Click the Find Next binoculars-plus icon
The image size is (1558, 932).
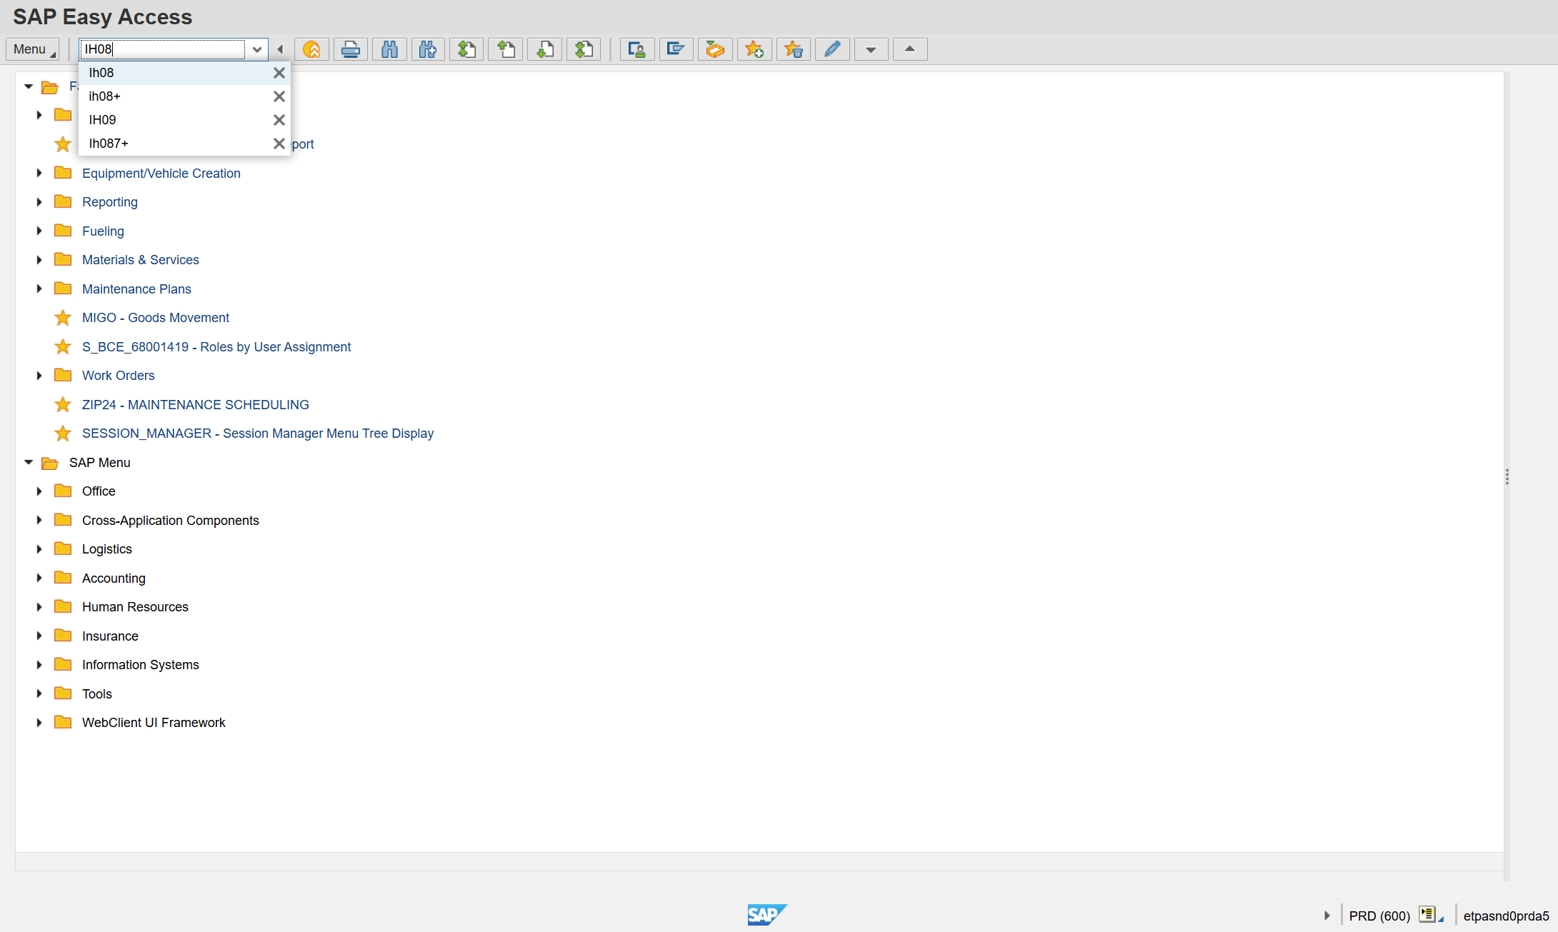[x=428, y=49]
